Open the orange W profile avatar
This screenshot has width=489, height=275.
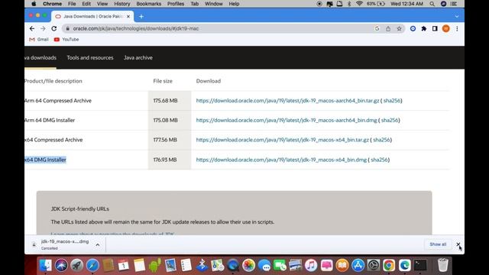tap(446, 28)
